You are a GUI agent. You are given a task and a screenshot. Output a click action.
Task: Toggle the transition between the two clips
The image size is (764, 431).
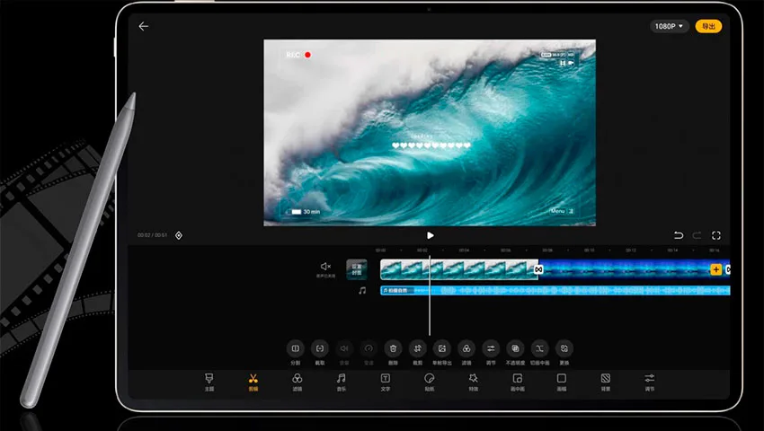point(538,269)
